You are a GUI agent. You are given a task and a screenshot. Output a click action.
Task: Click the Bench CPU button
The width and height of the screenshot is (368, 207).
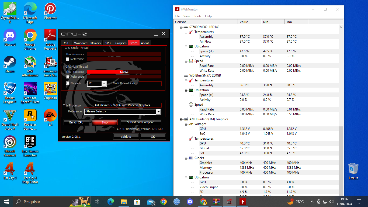pos(76,122)
